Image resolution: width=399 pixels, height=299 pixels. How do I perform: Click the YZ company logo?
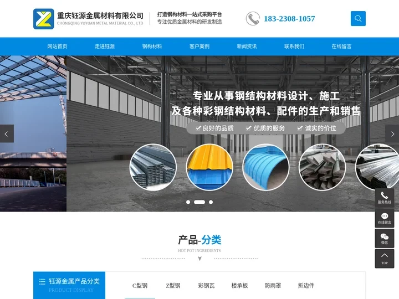44,19
